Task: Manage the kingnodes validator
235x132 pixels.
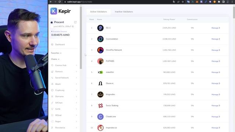Action: (216, 95)
